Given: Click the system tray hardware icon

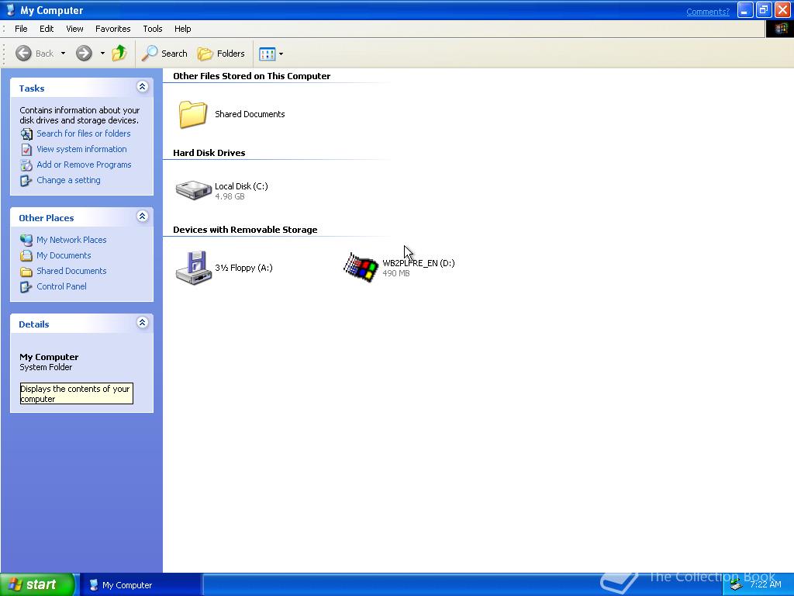Looking at the screenshot, I should click(x=737, y=585).
